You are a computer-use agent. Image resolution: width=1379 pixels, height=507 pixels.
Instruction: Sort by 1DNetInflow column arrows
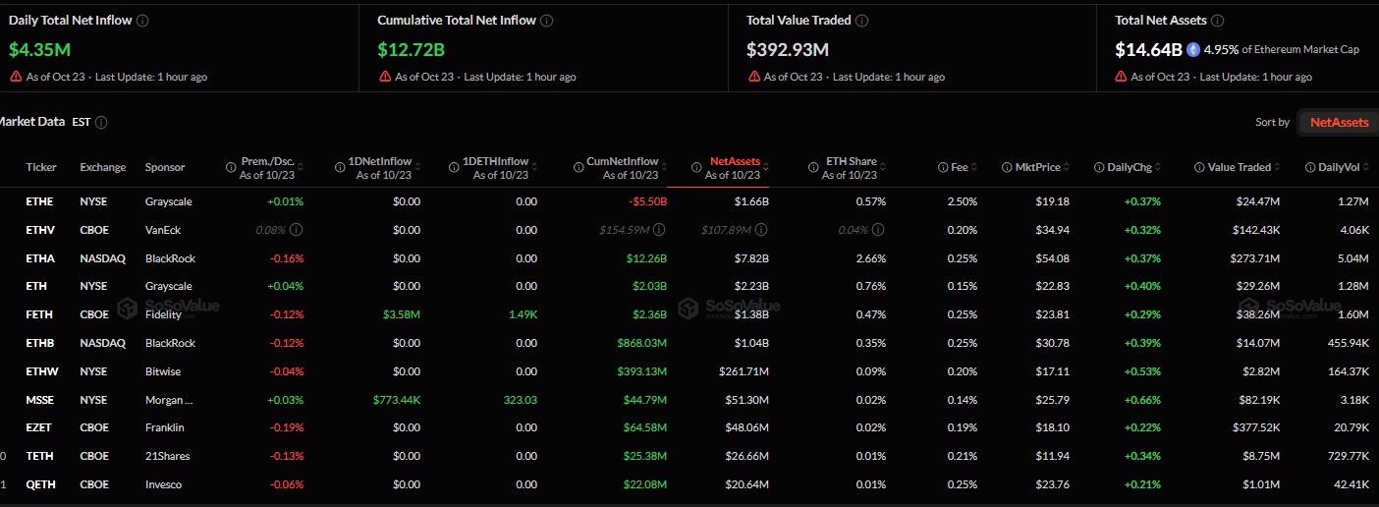point(418,168)
